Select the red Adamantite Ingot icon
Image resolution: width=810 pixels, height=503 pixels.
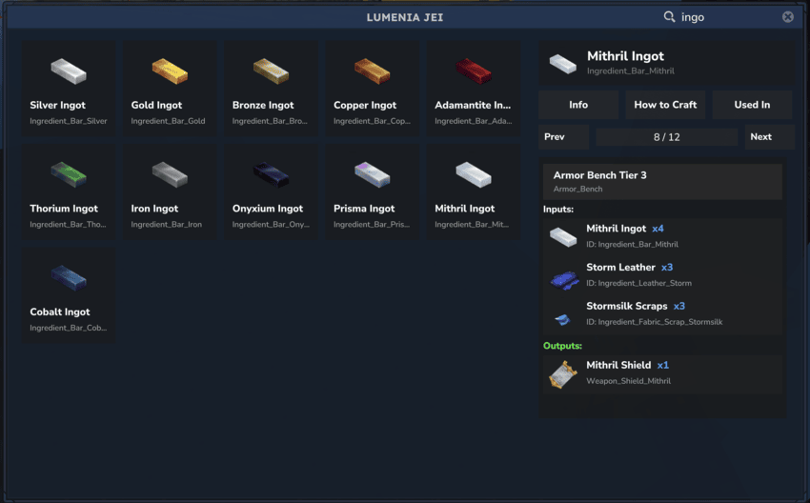[473, 70]
